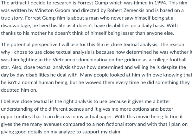Click the word 'Vietnam' in second paragraph
This screenshot has width=192, height=135.
click(x=62, y=60)
